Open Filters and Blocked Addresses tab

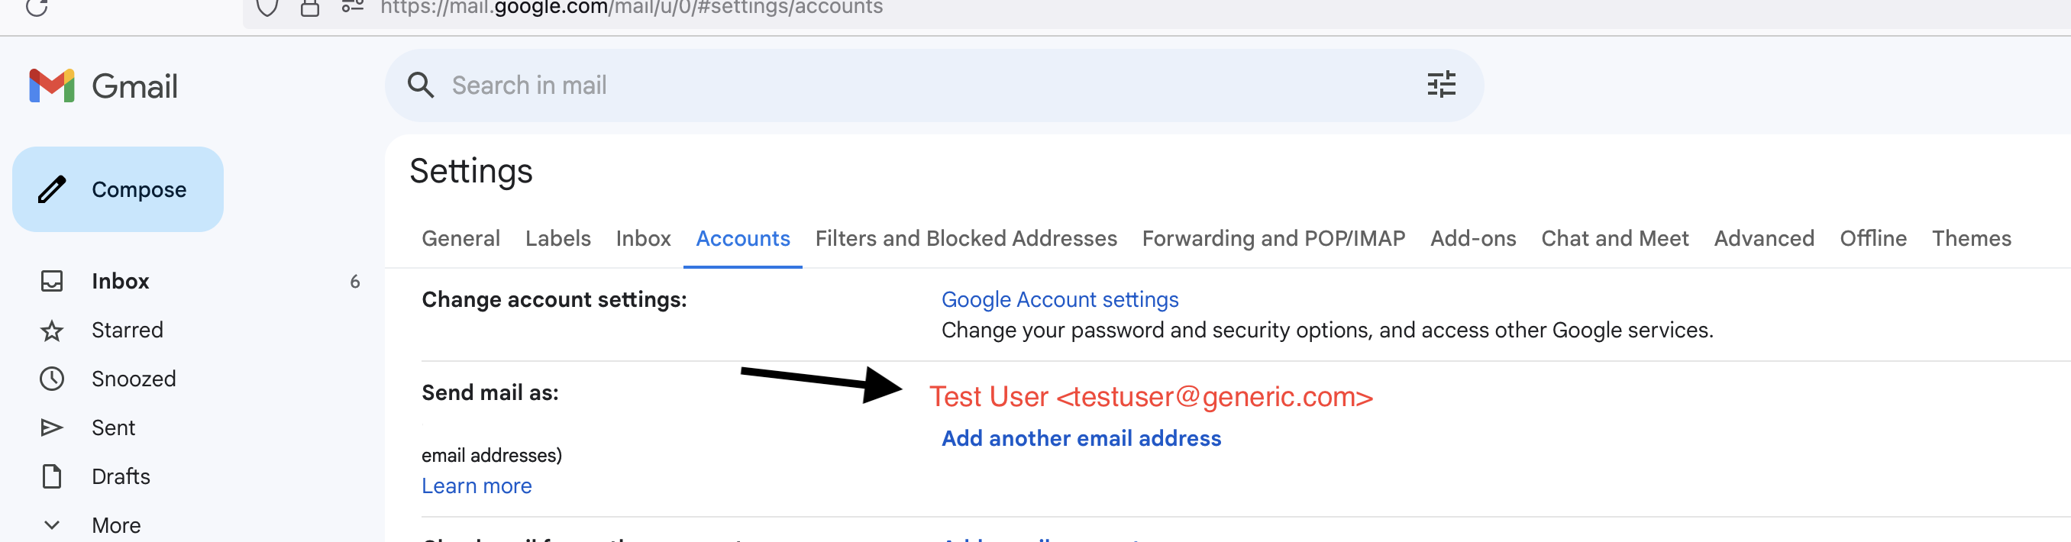click(x=965, y=239)
